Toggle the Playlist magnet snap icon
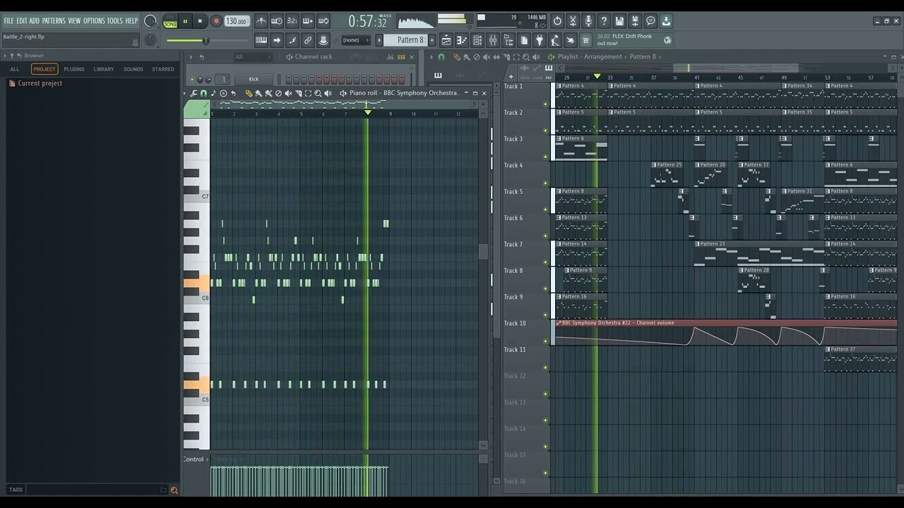The width and height of the screenshot is (904, 508). point(442,57)
